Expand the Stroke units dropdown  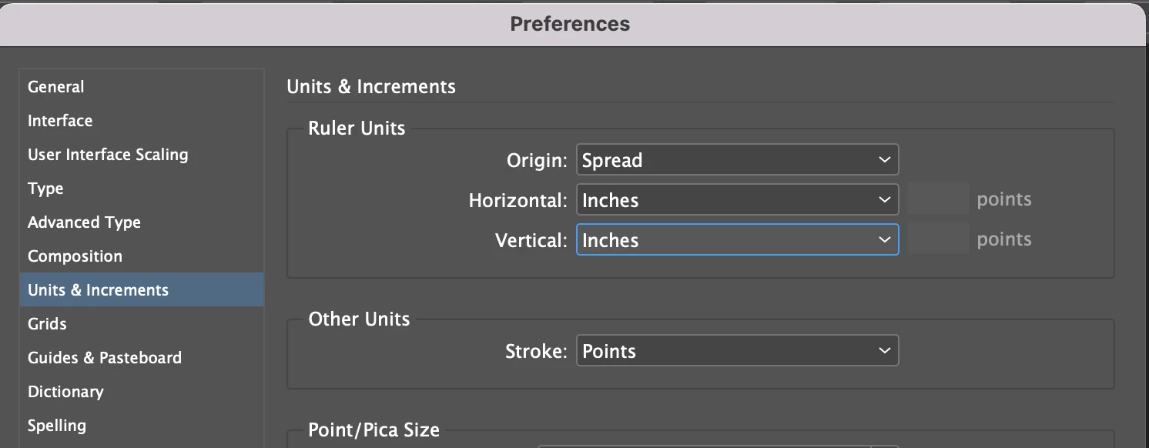[x=737, y=351]
